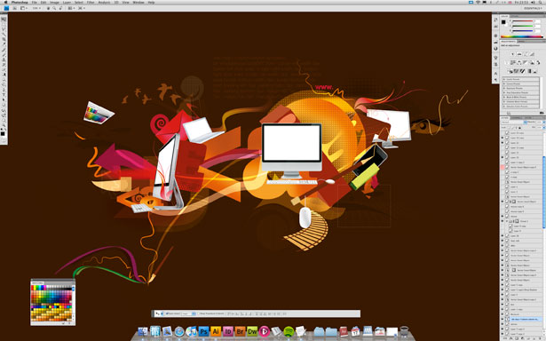
Task: Add a Brightness/Contrast adjustment
Action: (x=512, y=54)
